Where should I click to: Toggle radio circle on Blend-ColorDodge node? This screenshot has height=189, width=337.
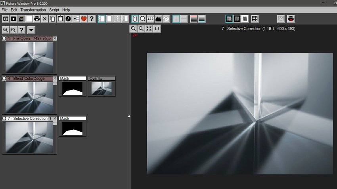4,79
